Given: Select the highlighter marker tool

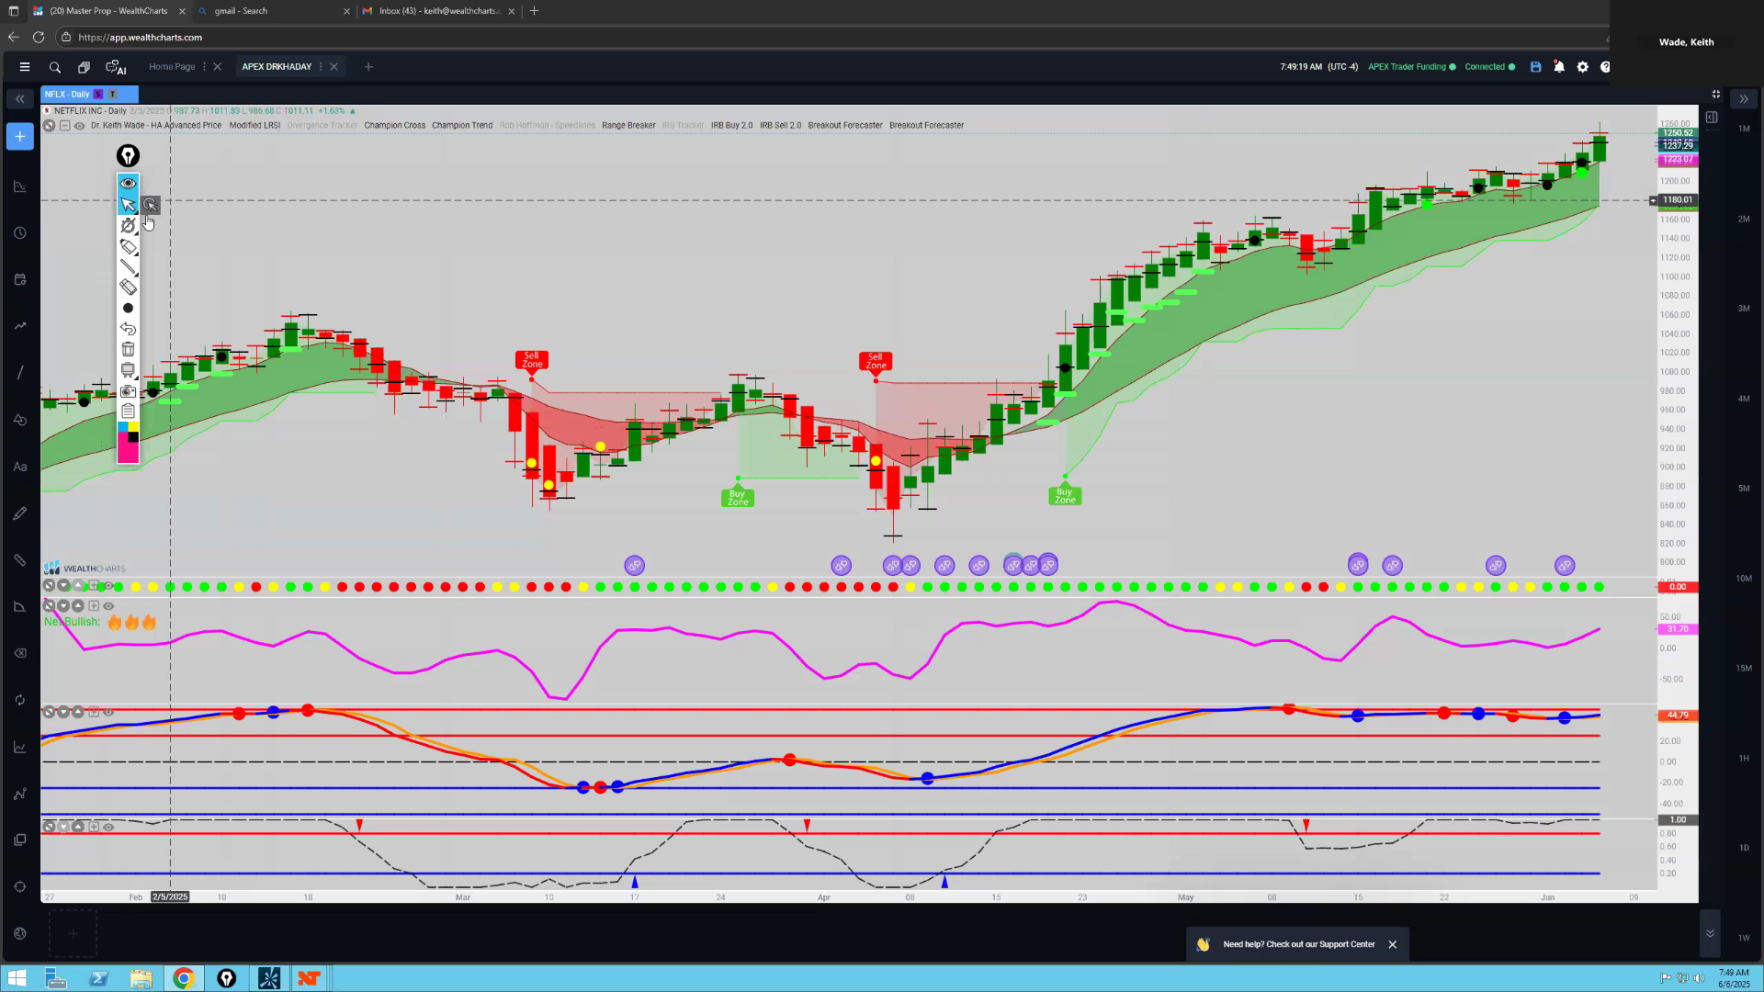Looking at the screenshot, I should coord(128,246).
